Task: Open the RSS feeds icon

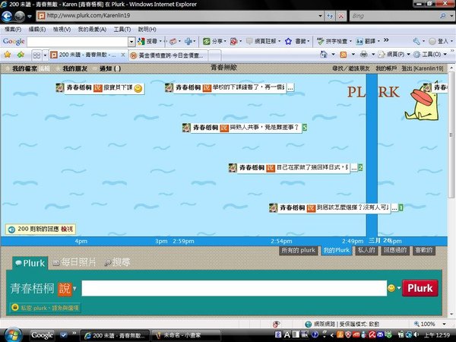Action: 344,55
